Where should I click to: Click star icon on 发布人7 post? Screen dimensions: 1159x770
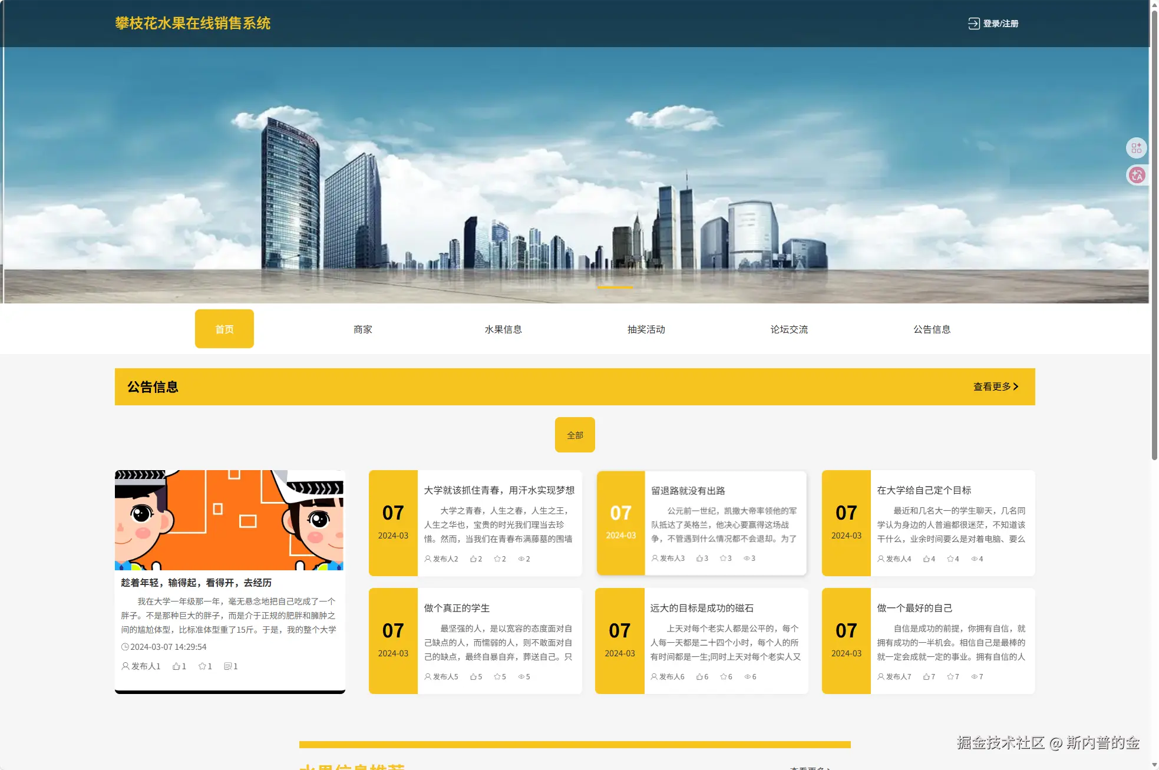point(950,677)
